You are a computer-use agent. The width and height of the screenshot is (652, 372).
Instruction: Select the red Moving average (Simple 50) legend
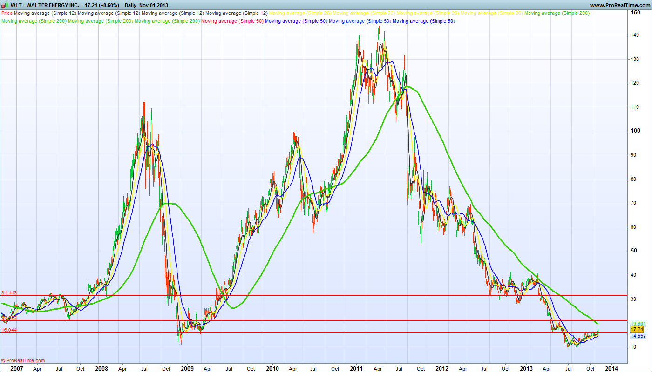click(x=232, y=21)
